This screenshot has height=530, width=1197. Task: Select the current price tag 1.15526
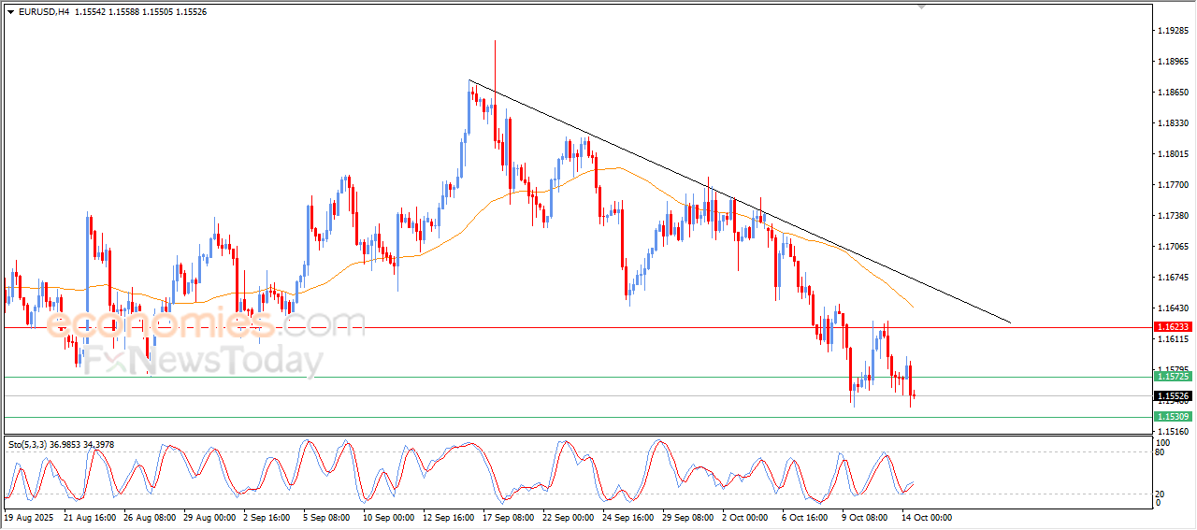(1173, 396)
